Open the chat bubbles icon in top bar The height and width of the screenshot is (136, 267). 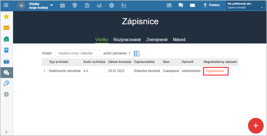(x=181, y=5)
